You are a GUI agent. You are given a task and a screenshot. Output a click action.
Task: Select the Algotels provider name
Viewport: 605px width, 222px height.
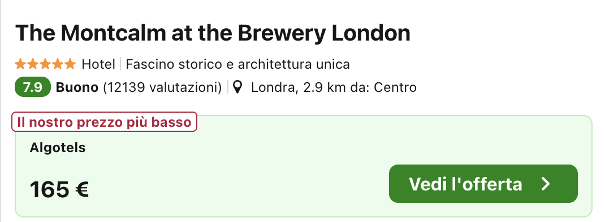pyautogui.click(x=58, y=148)
